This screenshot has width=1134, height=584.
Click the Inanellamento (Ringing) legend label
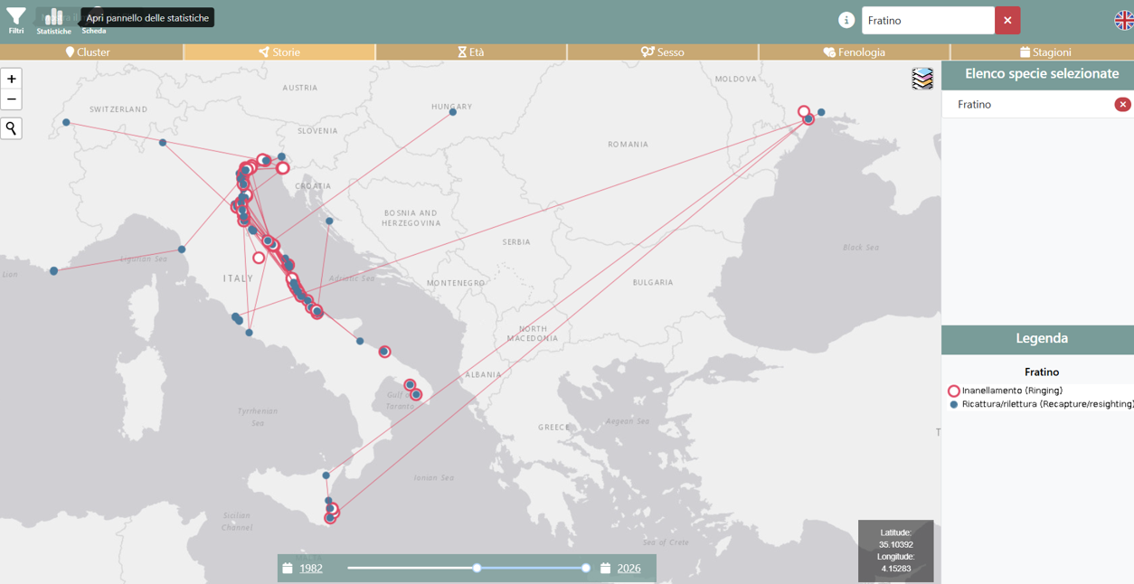tap(1013, 391)
